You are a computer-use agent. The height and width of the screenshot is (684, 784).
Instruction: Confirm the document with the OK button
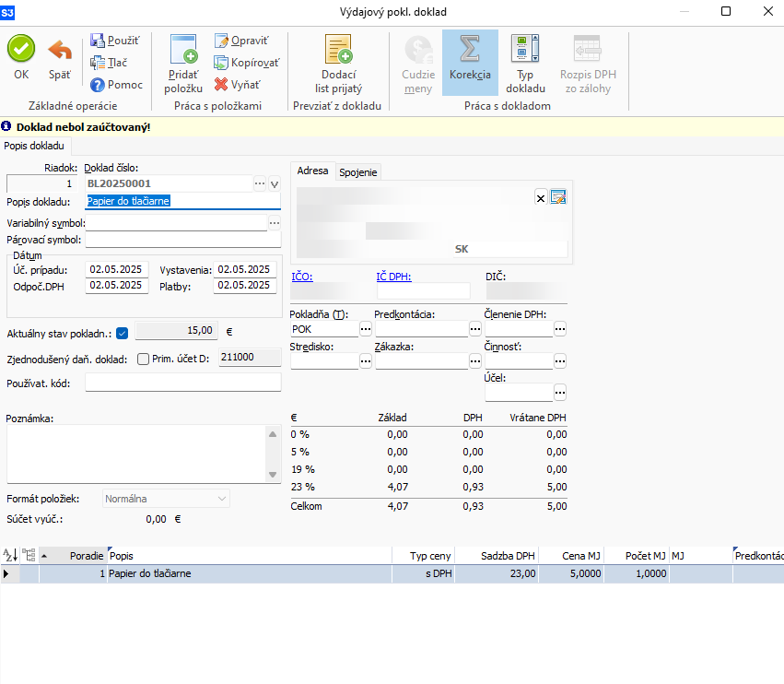[x=21, y=57]
